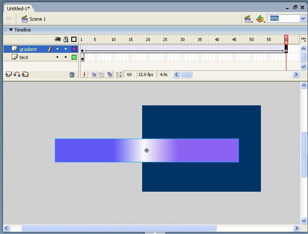Click Edit Multiple Frames icon
308x234 pixels.
click(x=110, y=74)
